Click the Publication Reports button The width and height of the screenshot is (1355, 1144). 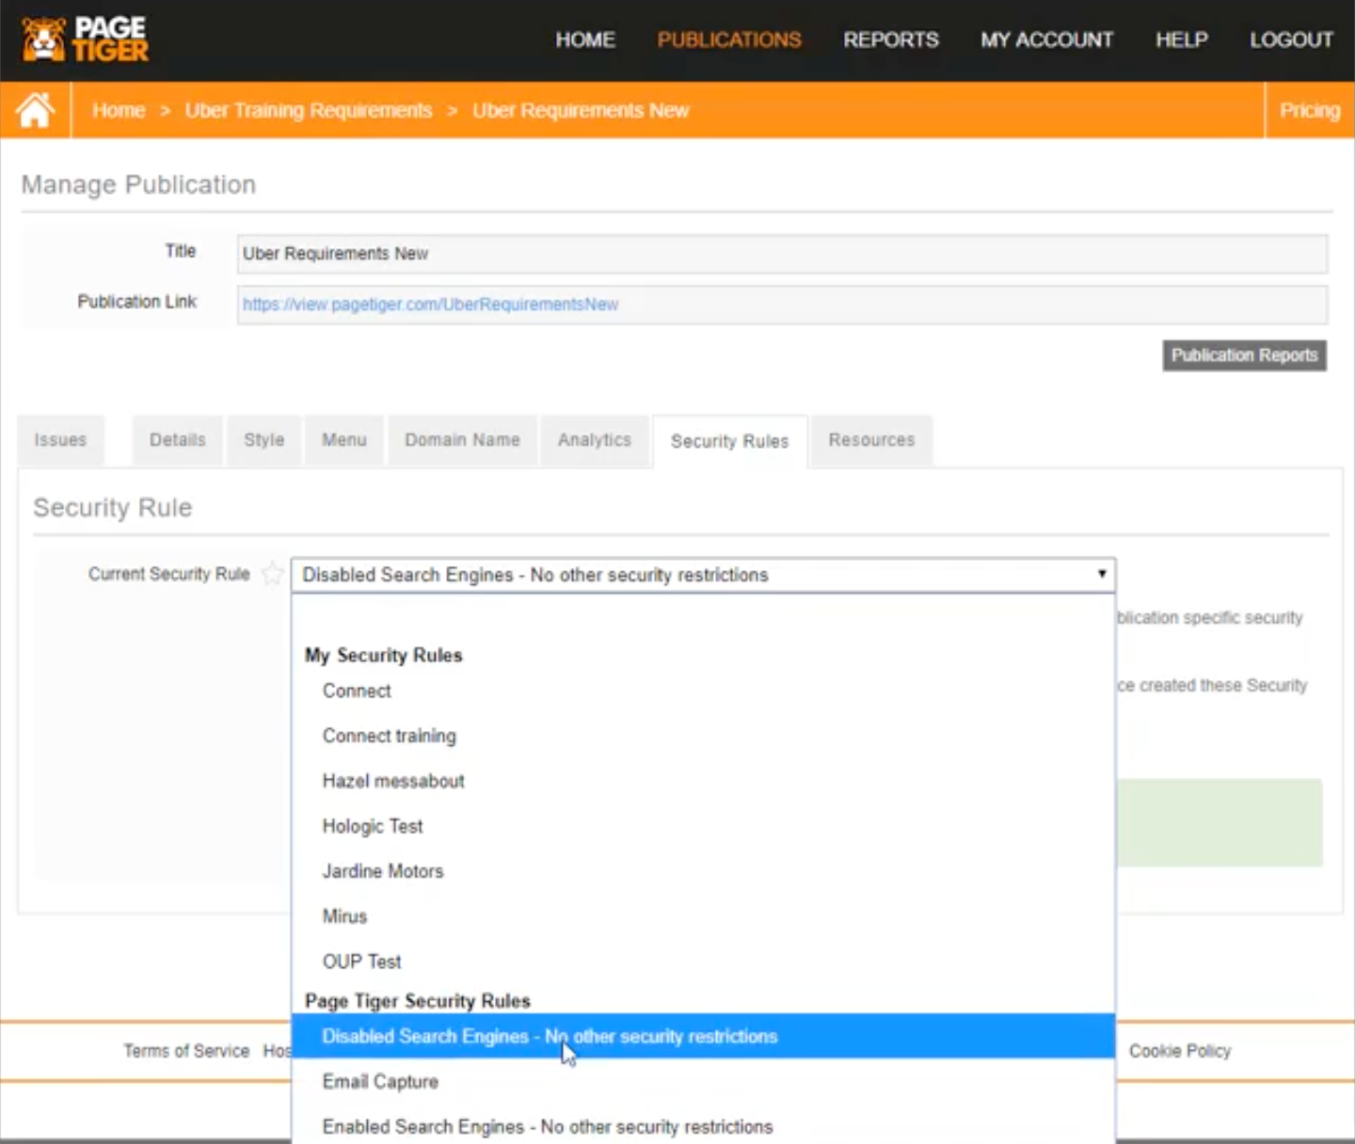(1244, 355)
